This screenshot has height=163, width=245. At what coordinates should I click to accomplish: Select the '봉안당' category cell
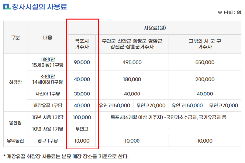pyautogui.click(x=15, y=123)
